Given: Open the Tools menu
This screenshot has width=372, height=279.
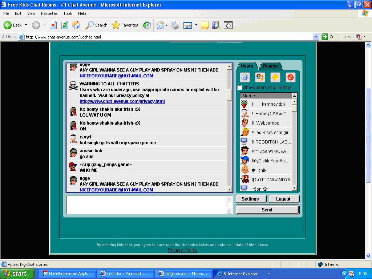Looking at the screenshot, I should (x=68, y=13).
